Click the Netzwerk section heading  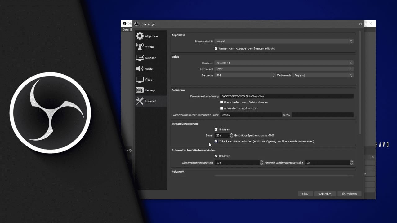178,171
